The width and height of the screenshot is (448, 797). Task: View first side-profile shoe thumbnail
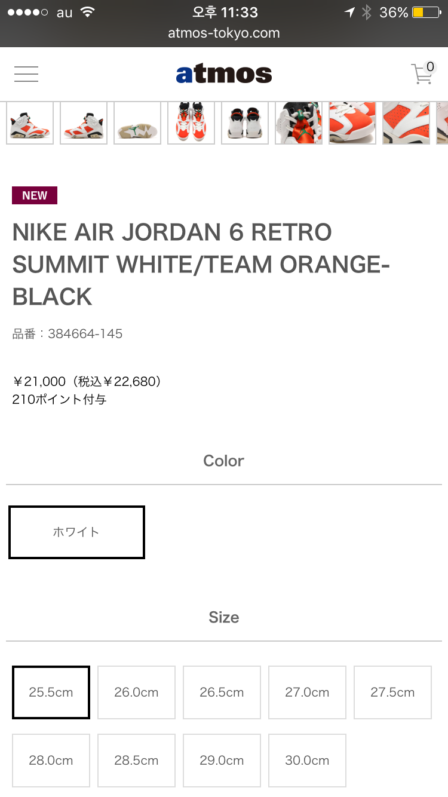[x=30, y=123]
